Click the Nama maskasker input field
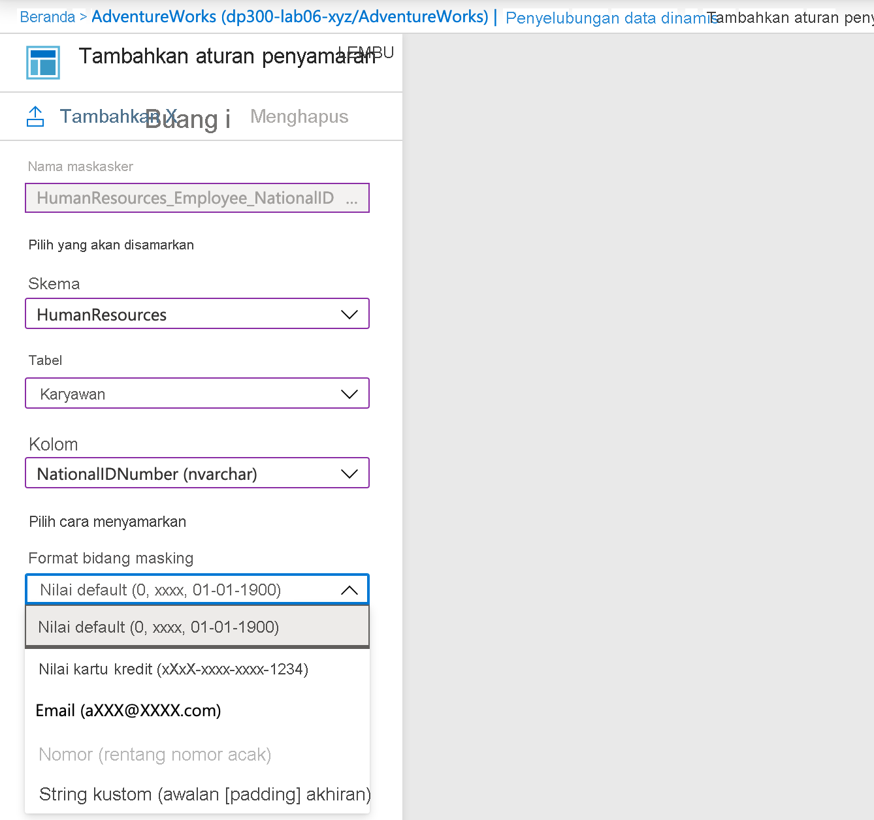874x820 pixels. 197,198
